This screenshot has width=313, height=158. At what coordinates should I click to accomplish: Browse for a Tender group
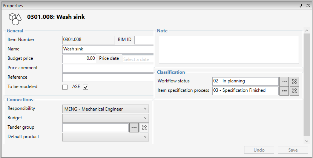[x=134, y=128]
